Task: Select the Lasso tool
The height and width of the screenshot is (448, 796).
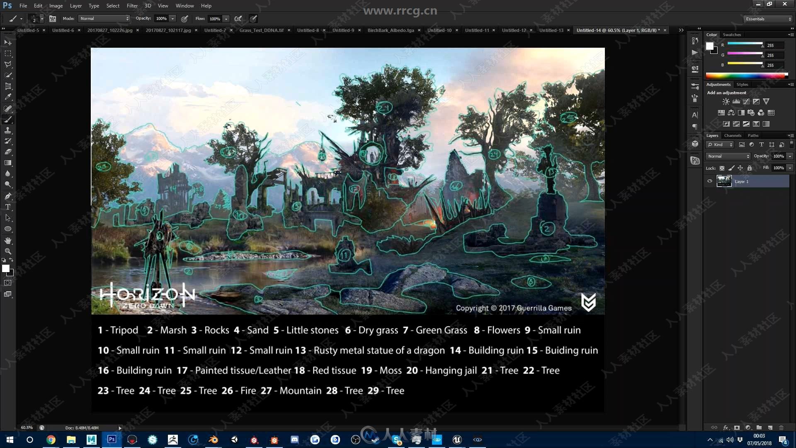Action: click(8, 64)
